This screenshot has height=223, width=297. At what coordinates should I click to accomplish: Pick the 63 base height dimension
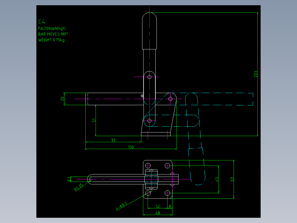tap(232, 179)
